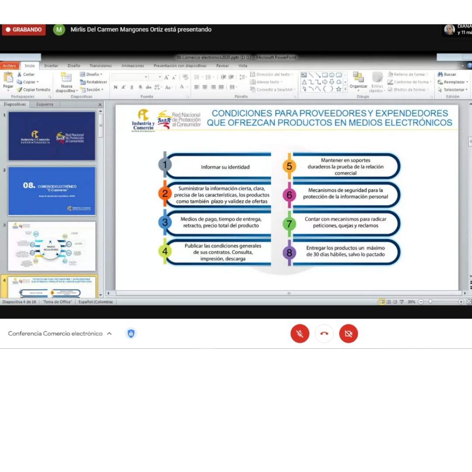Unmute the microphone in the call

click(x=299, y=333)
